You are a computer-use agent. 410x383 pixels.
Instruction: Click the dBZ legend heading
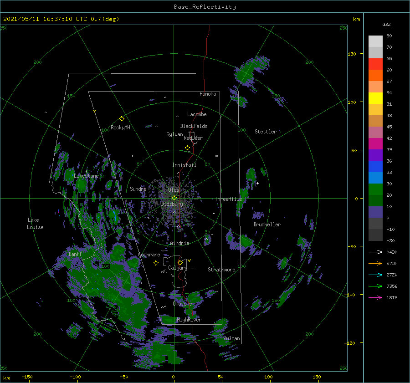coord(386,24)
